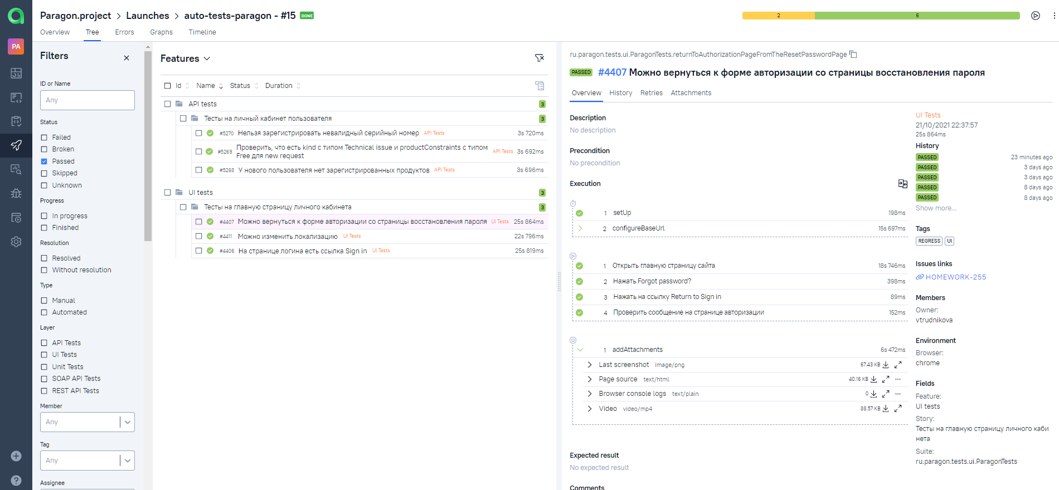Close the Filters panel
This screenshot has height=490, width=1059.
[x=127, y=58]
